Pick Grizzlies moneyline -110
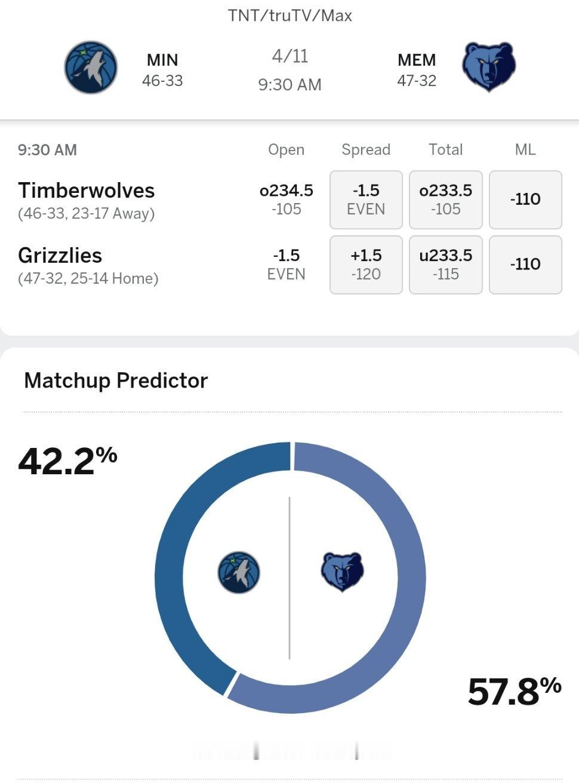 point(525,265)
